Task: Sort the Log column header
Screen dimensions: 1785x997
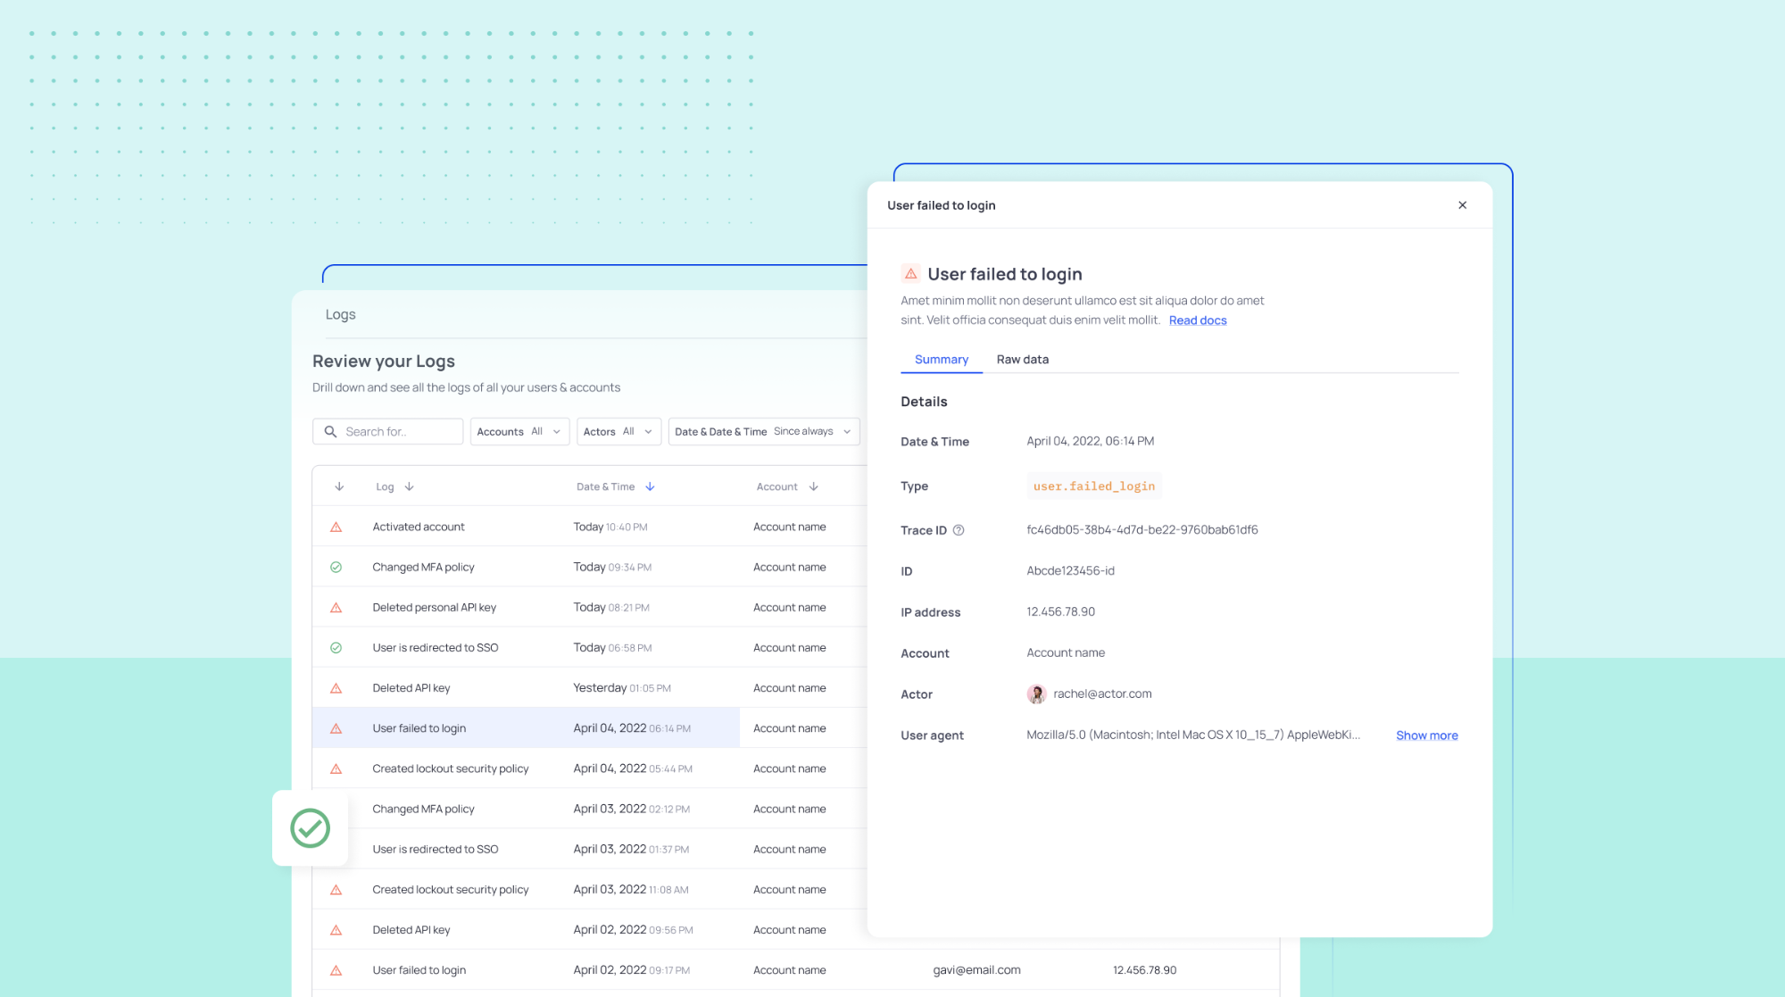Action: pyautogui.click(x=395, y=487)
